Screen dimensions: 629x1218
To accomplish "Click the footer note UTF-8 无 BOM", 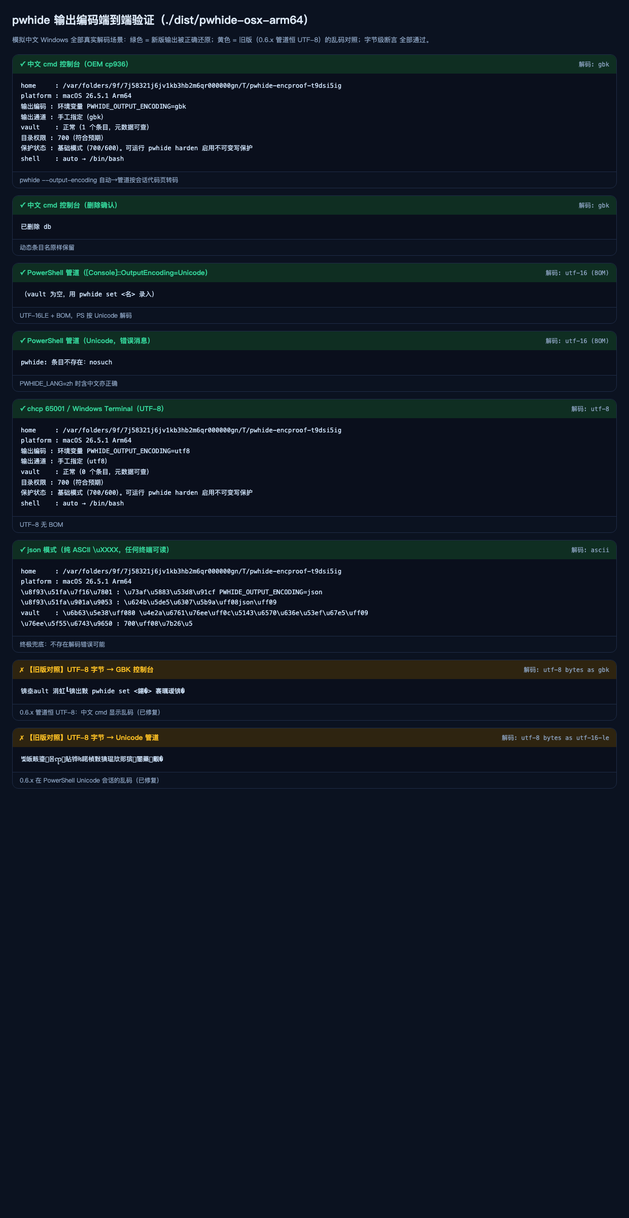I will pyautogui.click(x=42, y=524).
